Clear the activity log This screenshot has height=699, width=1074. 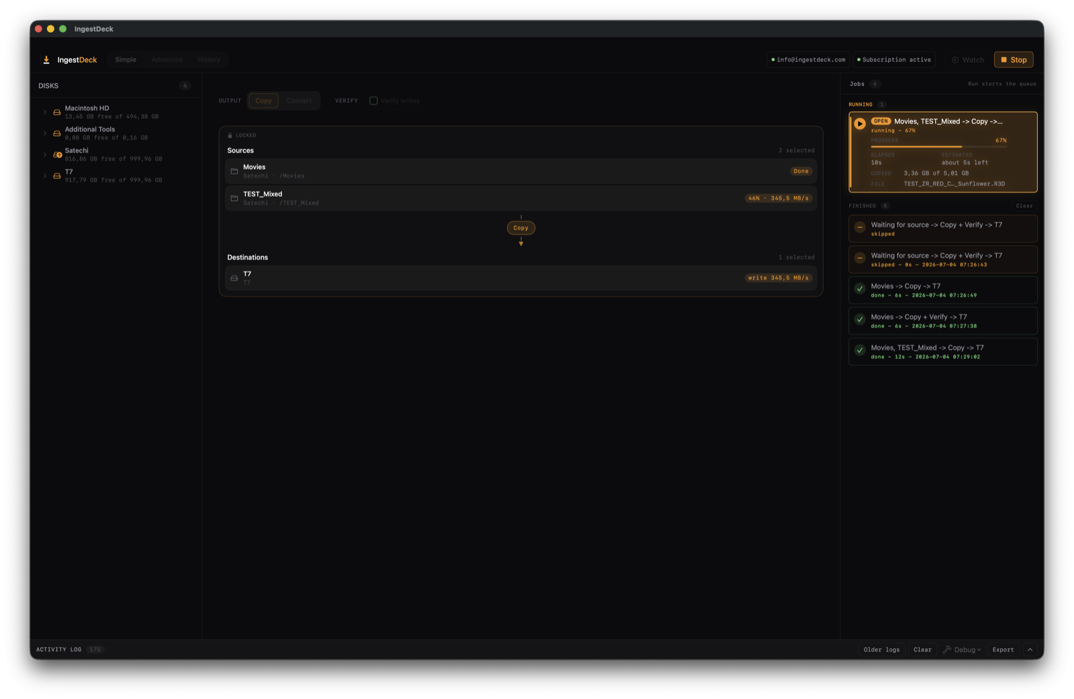pyautogui.click(x=922, y=649)
